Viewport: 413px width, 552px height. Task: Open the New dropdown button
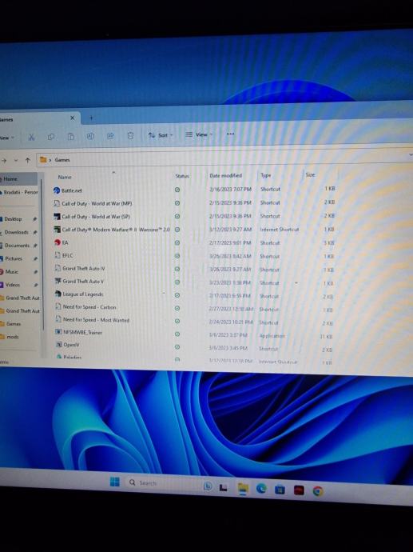pyautogui.click(x=7, y=138)
